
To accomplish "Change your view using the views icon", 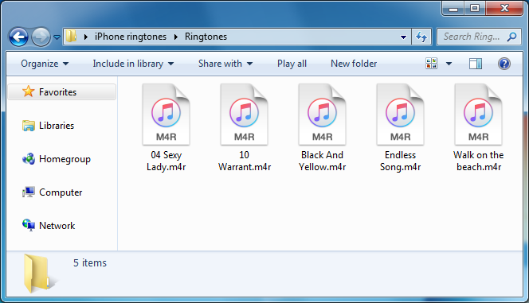I will (432, 64).
